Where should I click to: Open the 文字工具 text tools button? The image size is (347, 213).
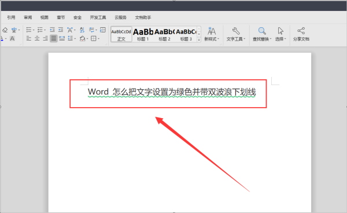(x=236, y=34)
